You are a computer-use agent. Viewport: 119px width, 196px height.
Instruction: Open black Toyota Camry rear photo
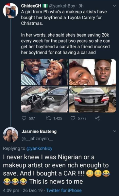coord(93,99)
